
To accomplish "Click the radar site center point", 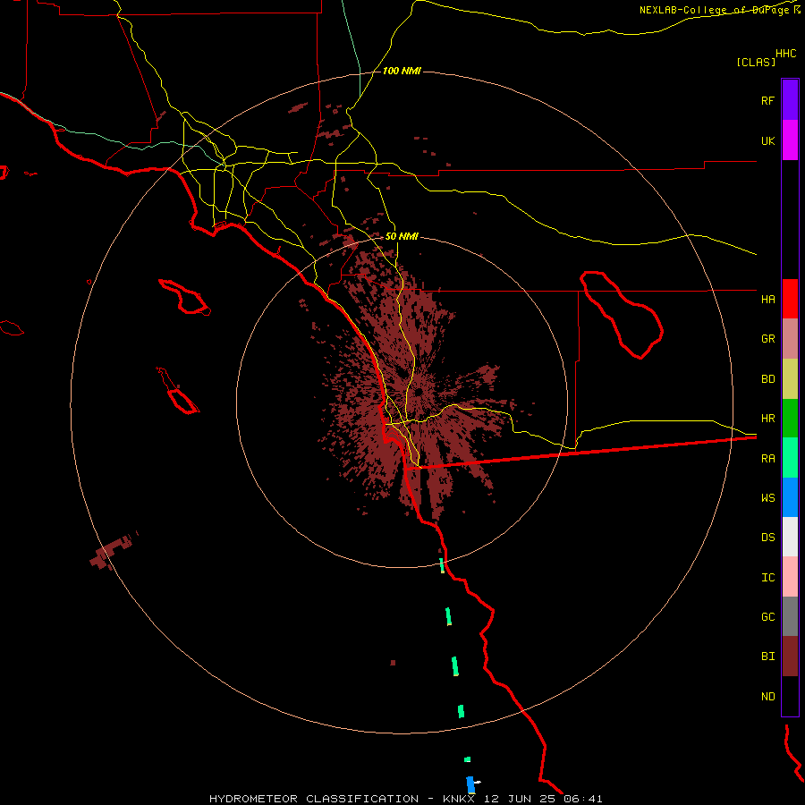I will (x=419, y=393).
